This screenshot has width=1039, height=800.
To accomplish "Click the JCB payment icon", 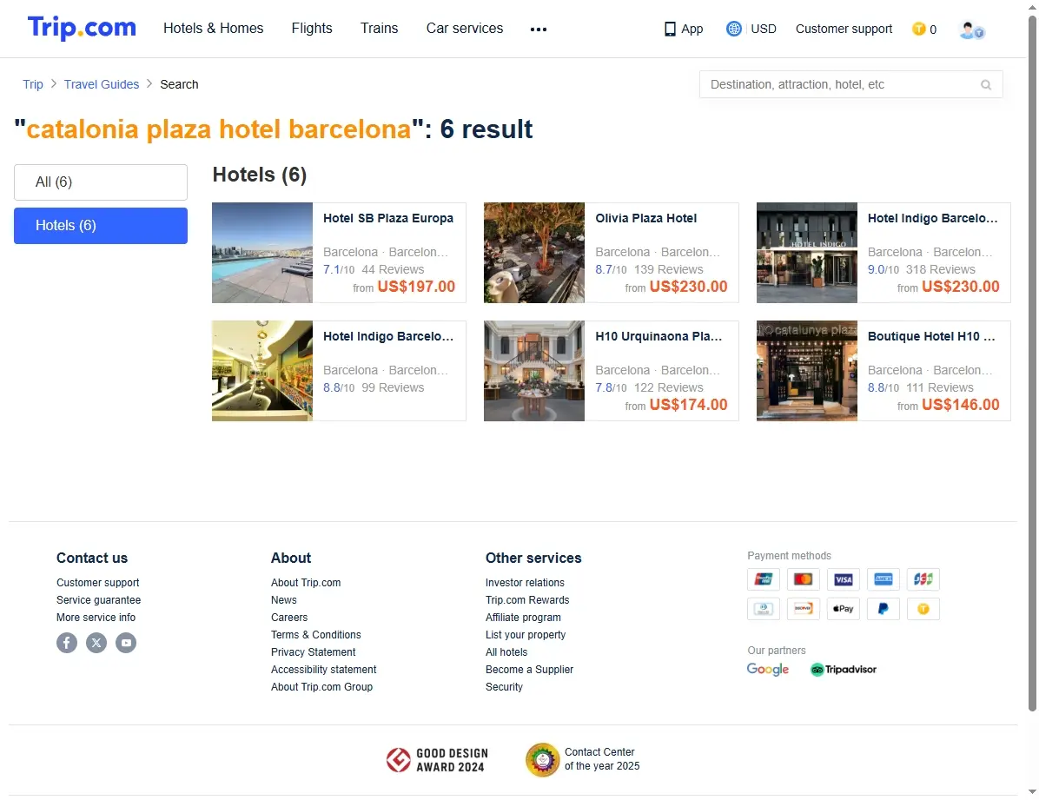I will click(923, 579).
